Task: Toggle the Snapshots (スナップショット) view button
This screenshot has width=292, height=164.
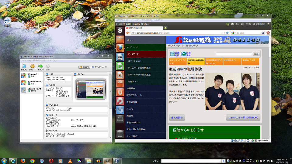Action: click(100, 67)
